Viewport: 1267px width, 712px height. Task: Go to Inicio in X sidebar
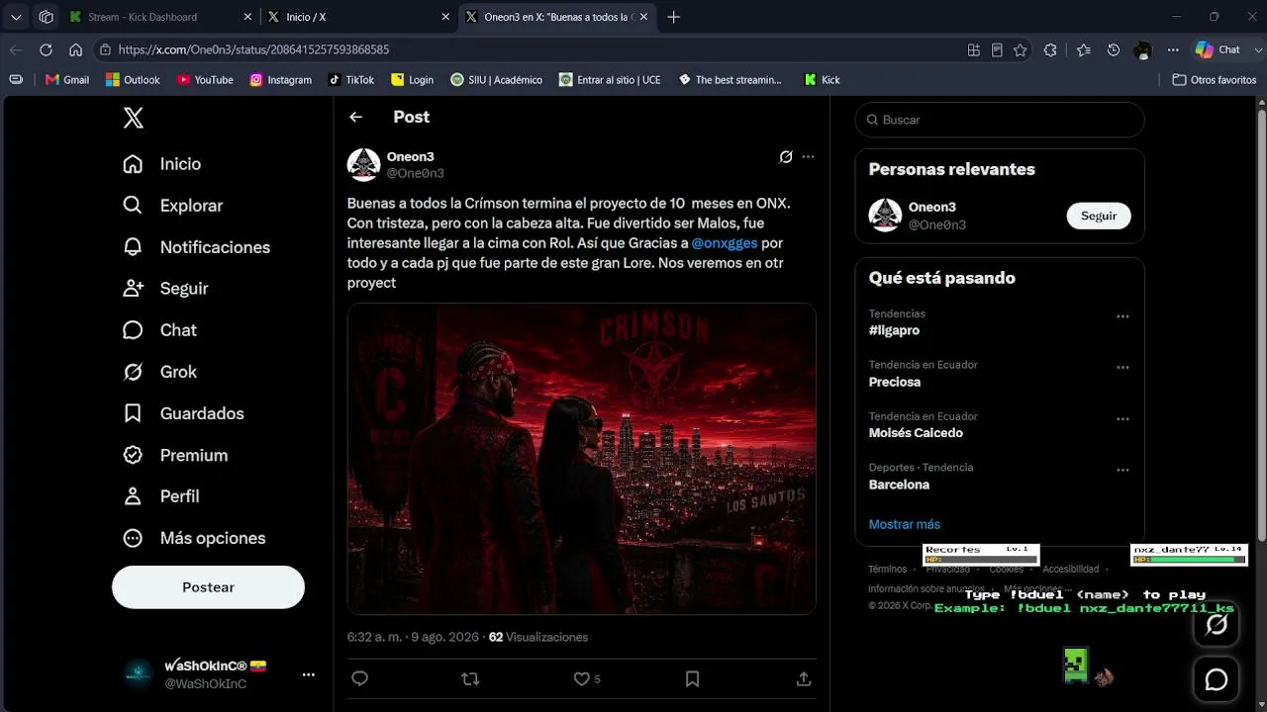click(161, 164)
